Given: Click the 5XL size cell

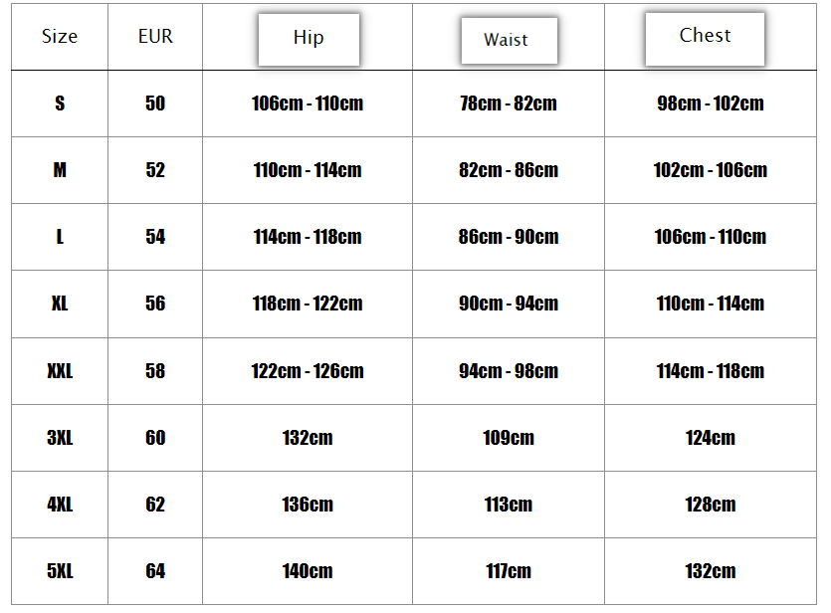Looking at the screenshot, I should (60, 571).
